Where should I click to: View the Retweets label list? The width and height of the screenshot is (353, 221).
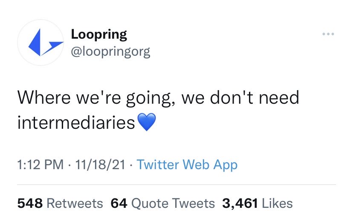pyautogui.click(x=75, y=203)
